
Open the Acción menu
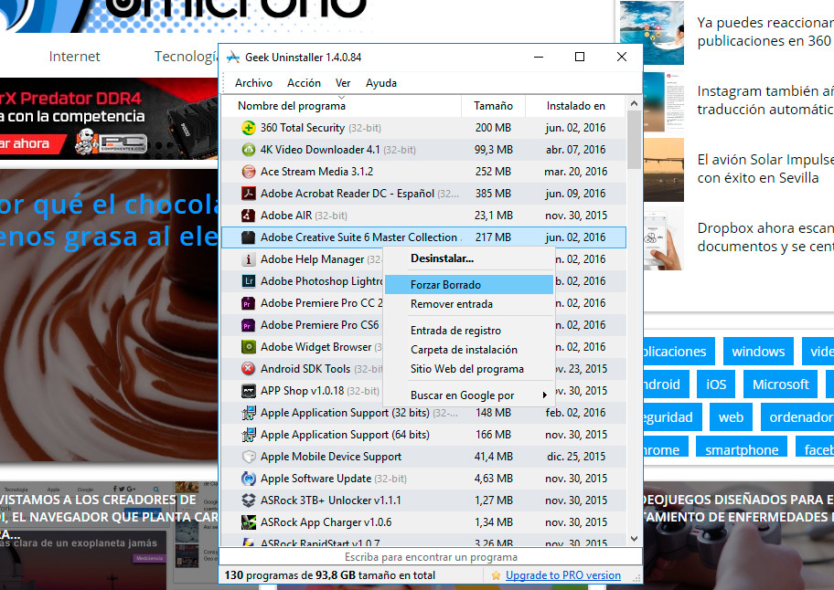pos(302,82)
